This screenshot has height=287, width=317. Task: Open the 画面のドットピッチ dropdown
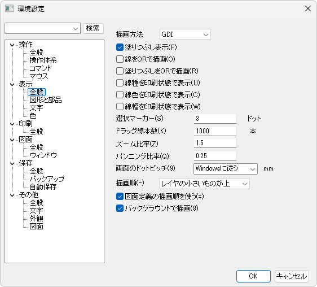click(x=226, y=169)
